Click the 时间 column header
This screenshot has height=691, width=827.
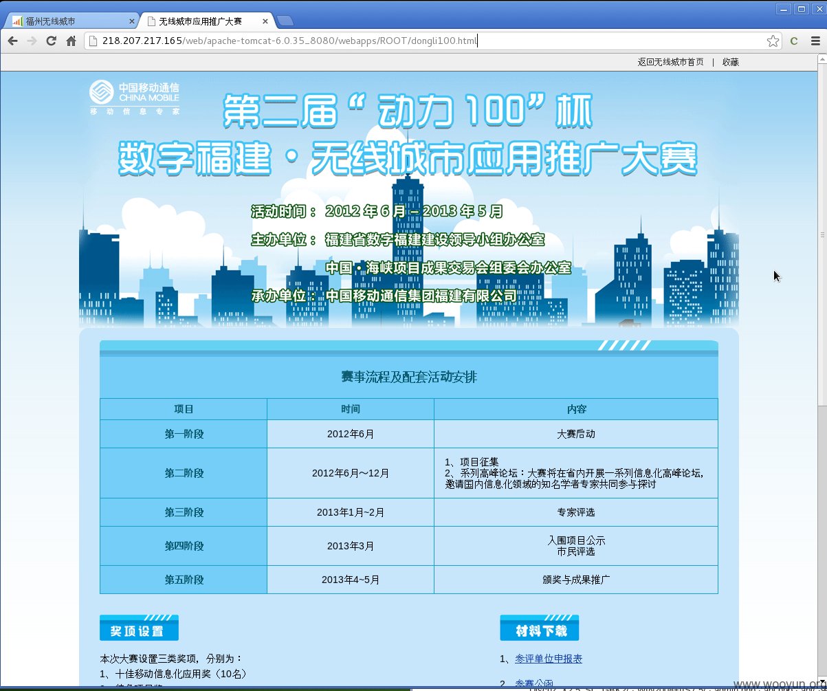click(351, 409)
